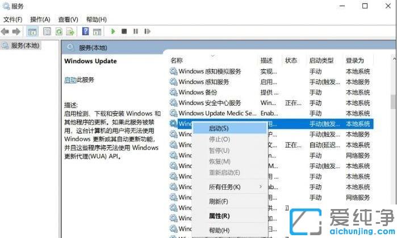This screenshot has width=397, height=238.
Task: Click the Properties sheet toolbar icon
Action: 47,32
